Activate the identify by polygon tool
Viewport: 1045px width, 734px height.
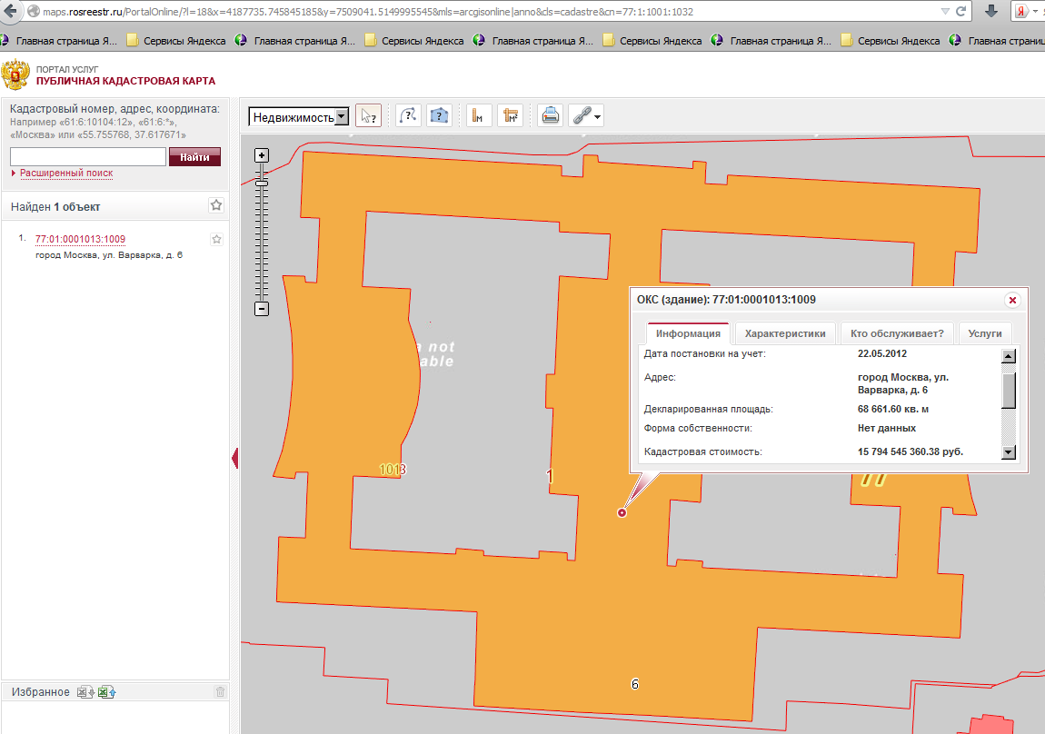[x=440, y=116]
